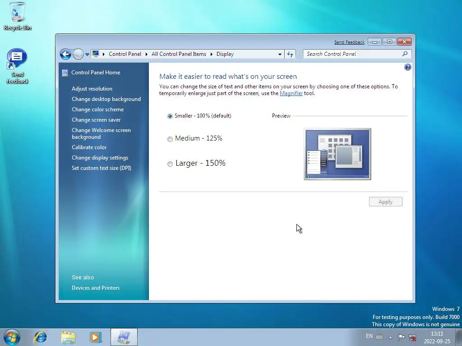Launch Internet Explorer from the taskbar

point(40,337)
